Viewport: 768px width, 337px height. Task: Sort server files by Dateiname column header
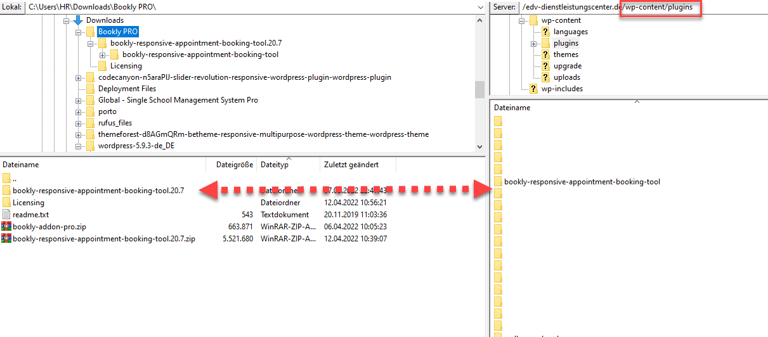[629, 108]
